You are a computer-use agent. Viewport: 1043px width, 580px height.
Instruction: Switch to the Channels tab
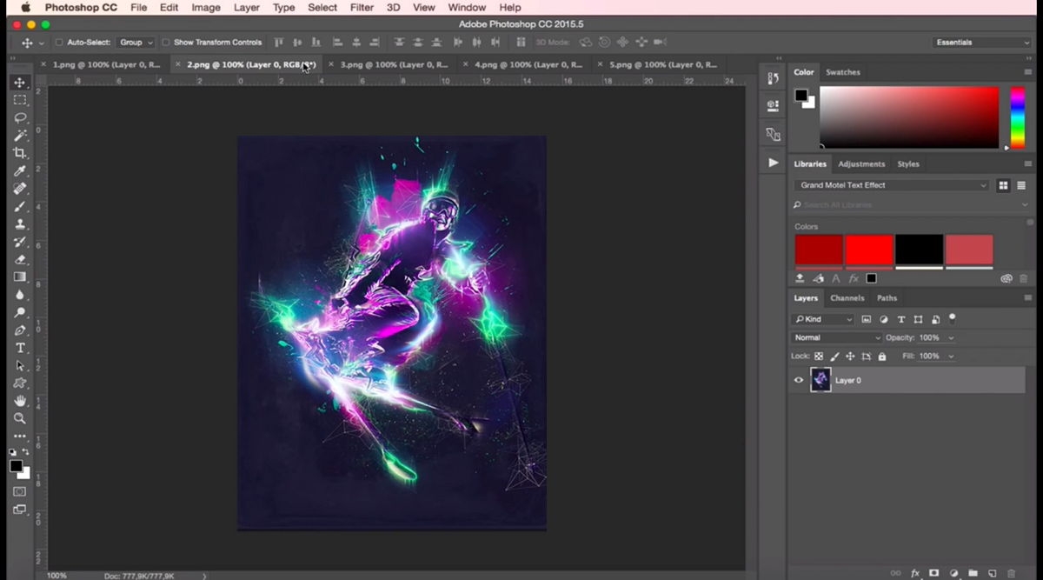coord(847,298)
